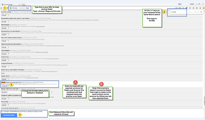Click the #enable-gamepad-extensions anchor link
Screen dimensions: 205x120
(x=60, y=65)
